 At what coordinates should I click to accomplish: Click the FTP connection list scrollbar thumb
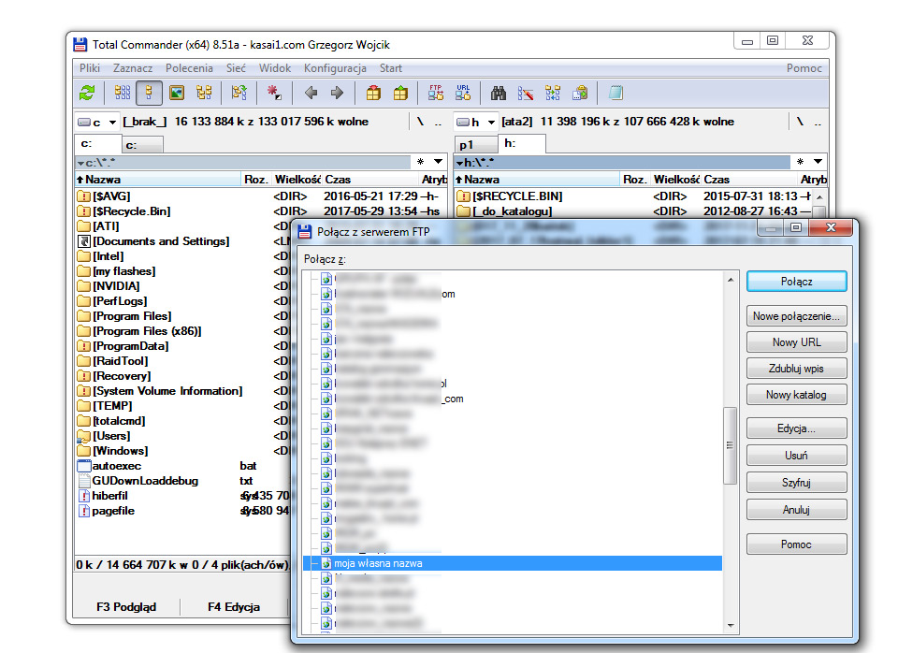(x=731, y=445)
